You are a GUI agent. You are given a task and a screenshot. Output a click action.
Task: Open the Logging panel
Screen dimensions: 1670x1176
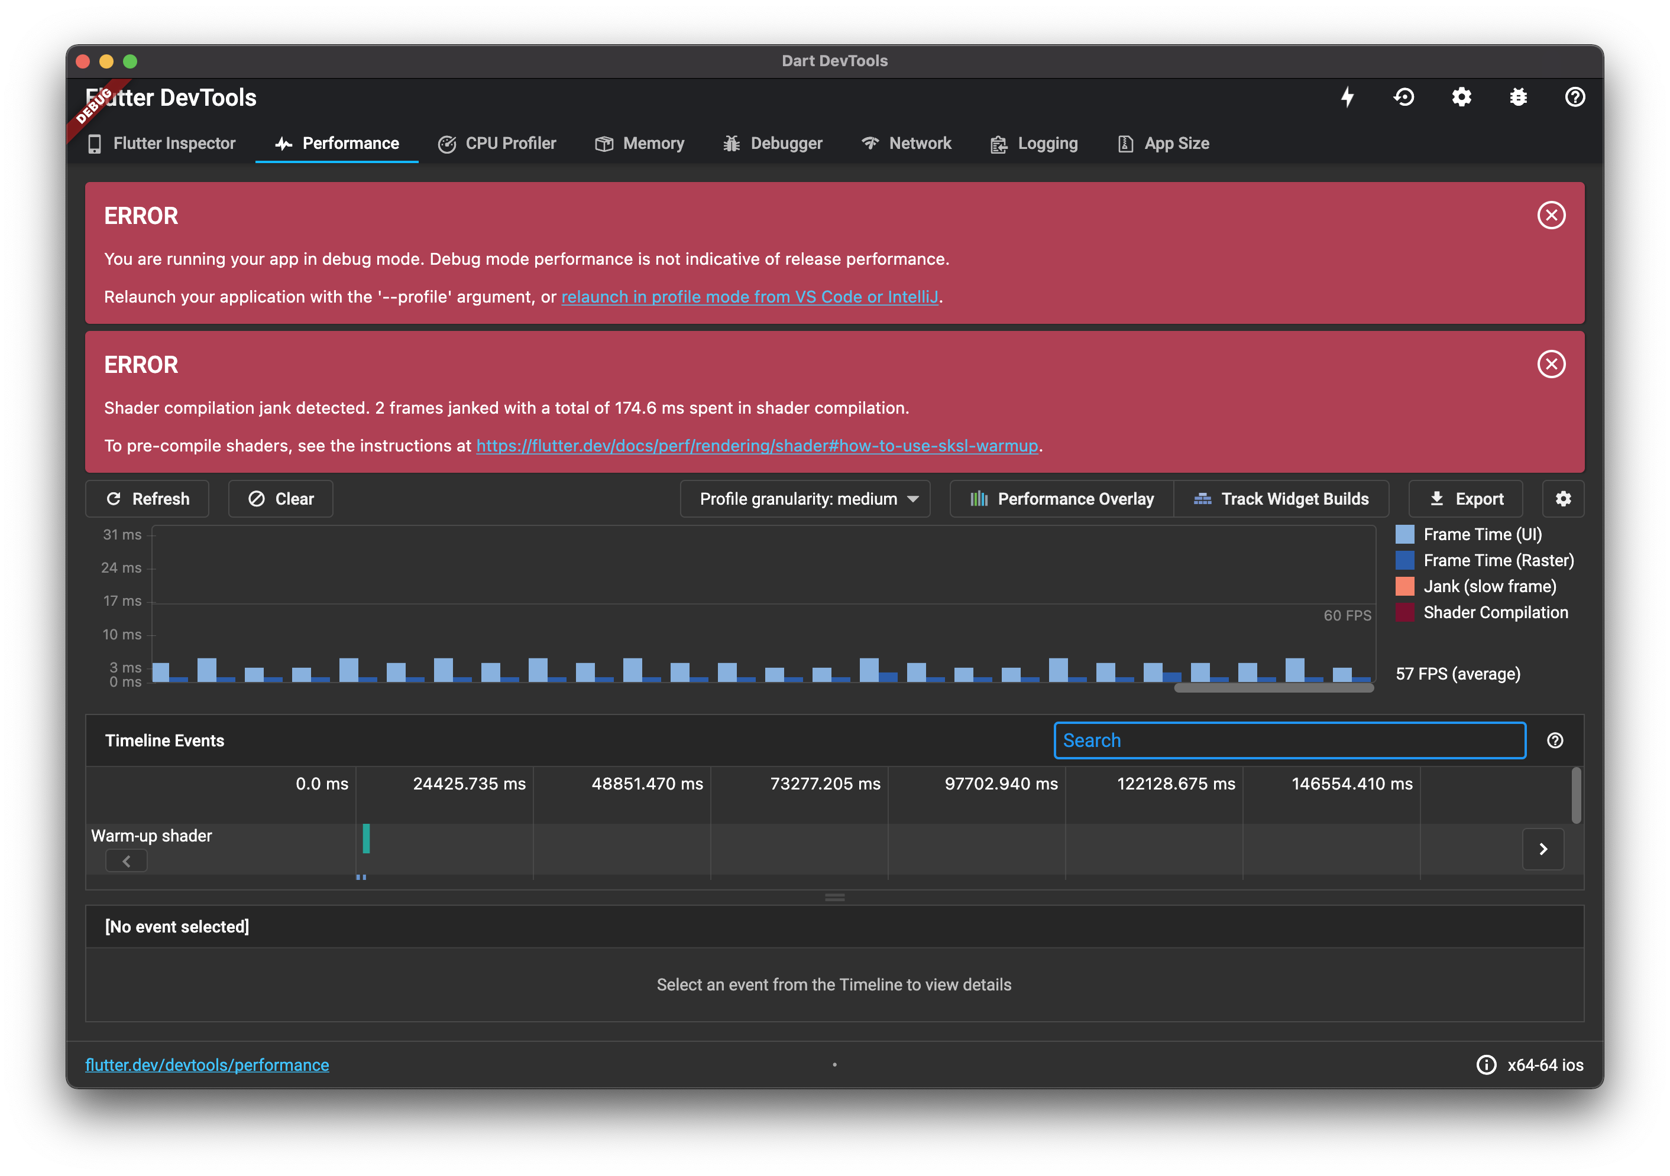click(1034, 143)
